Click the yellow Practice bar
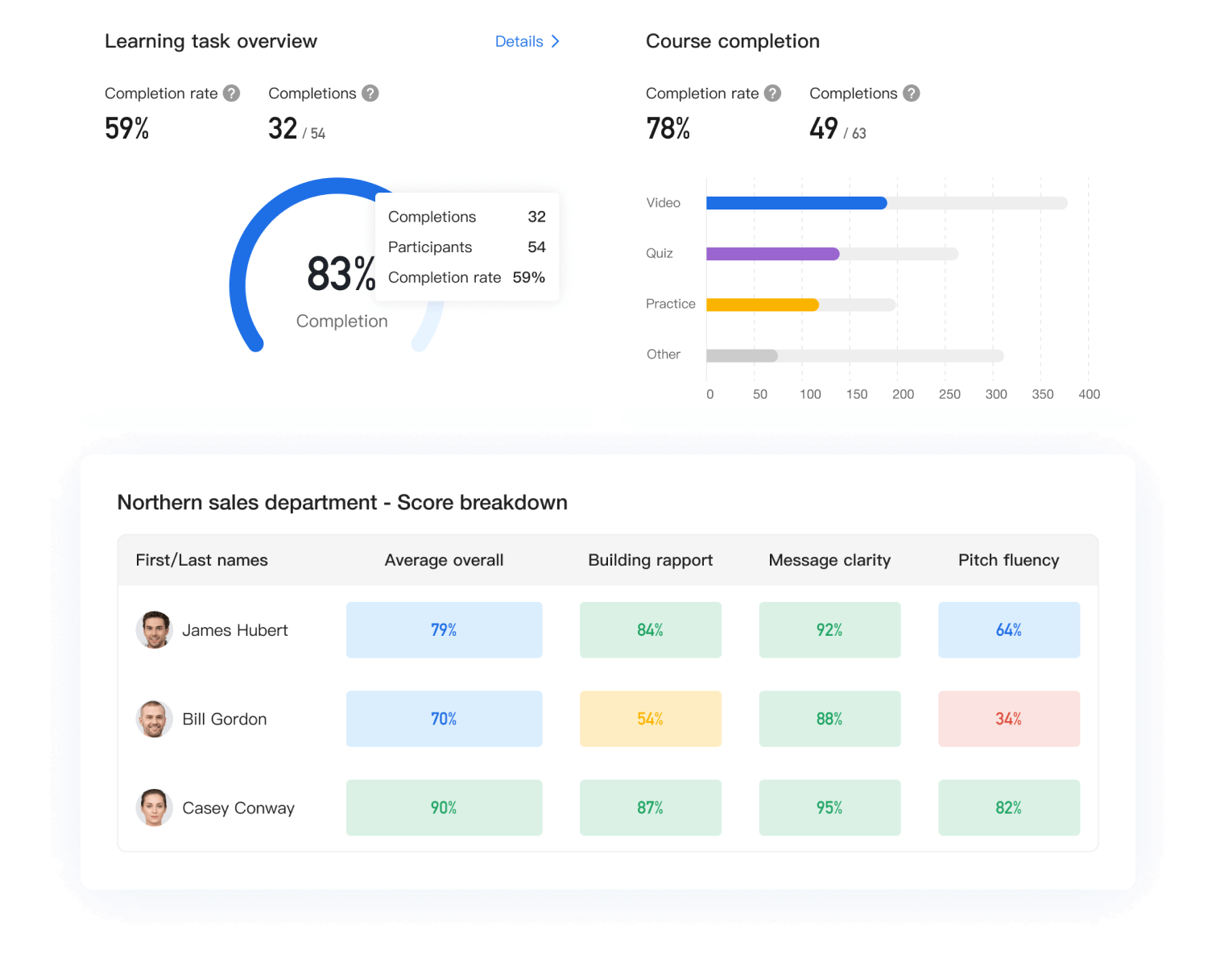Viewport: 1216px width, 967px height. [x=762, y=305]
